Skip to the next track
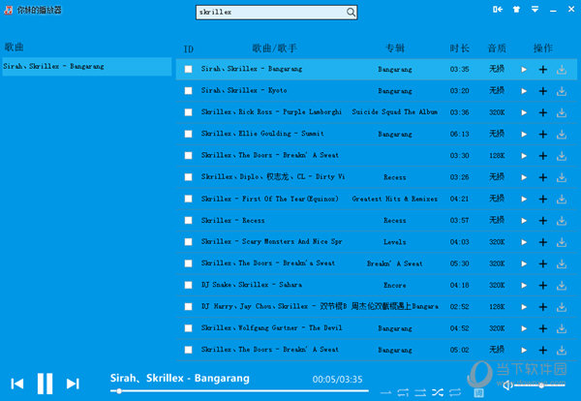The image size is (581, 401). click(73, 384)
